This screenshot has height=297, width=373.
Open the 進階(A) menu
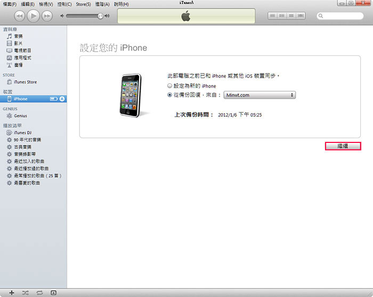point(102,4)
